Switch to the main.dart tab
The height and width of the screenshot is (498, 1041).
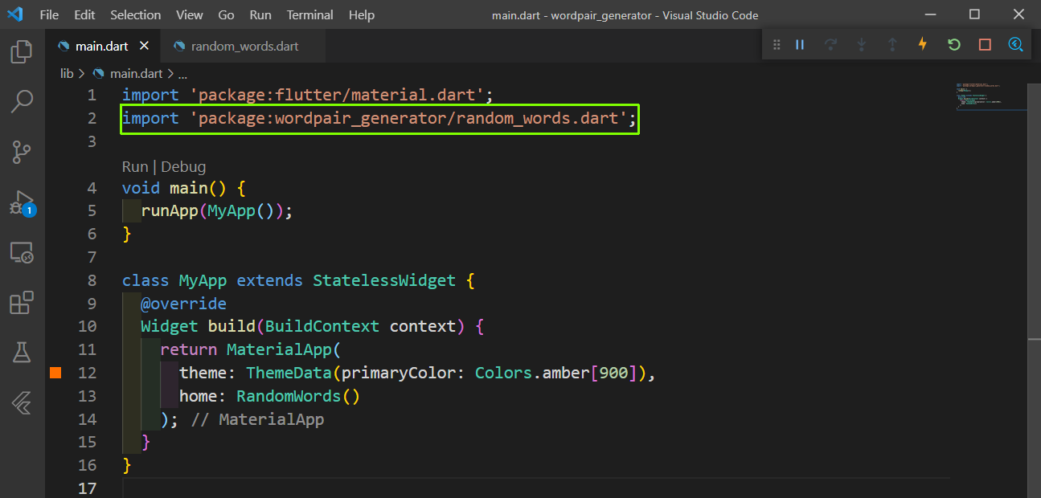(101, 46)
